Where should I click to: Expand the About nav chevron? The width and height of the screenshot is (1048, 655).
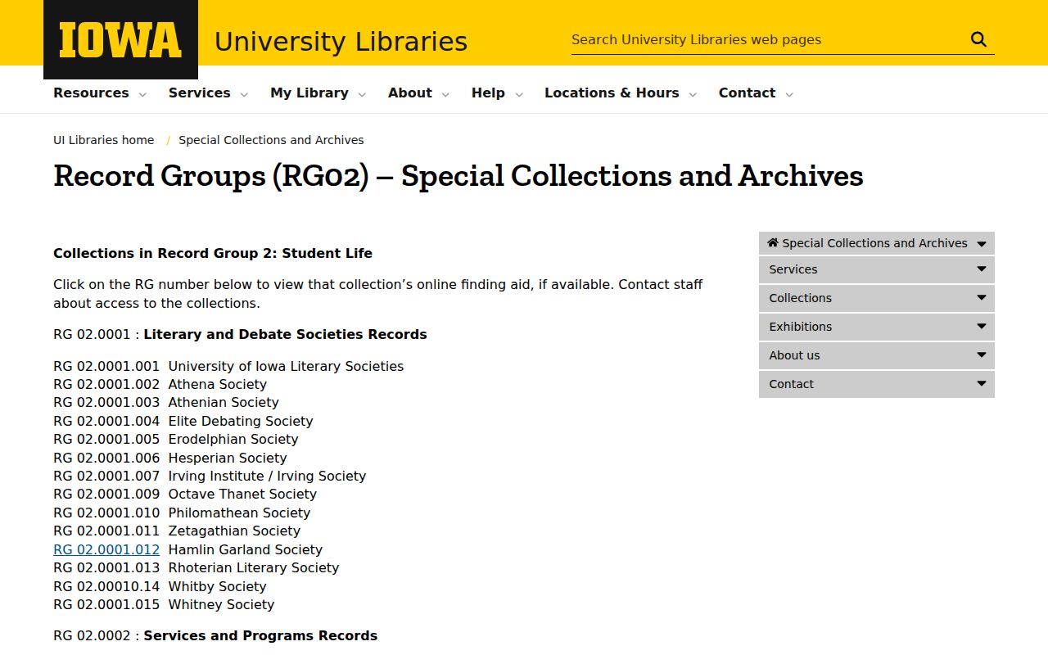(445, 94)
